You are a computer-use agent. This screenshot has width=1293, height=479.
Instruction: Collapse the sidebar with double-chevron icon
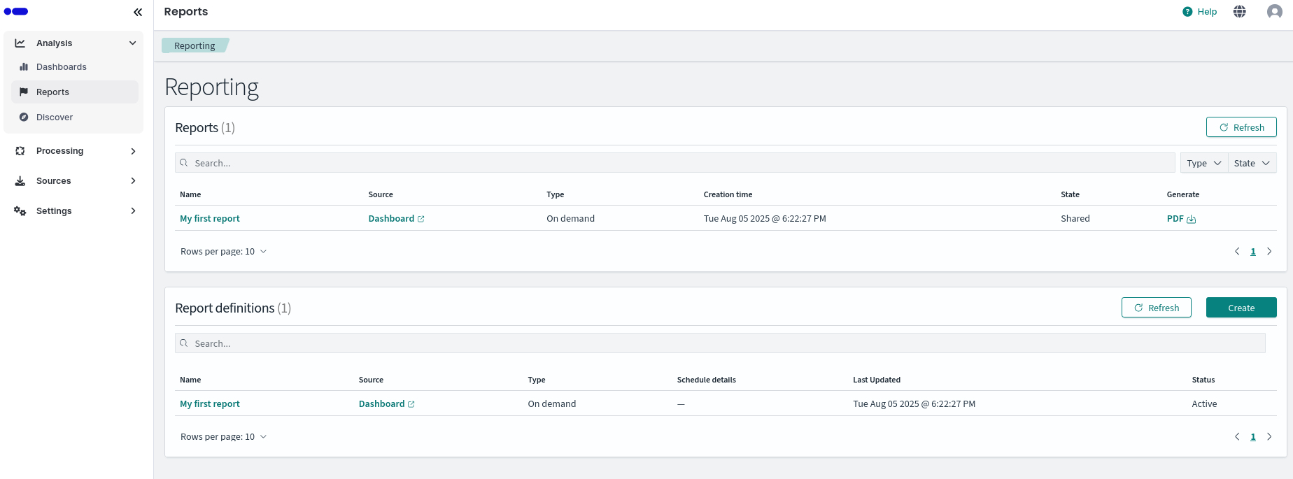138,12
